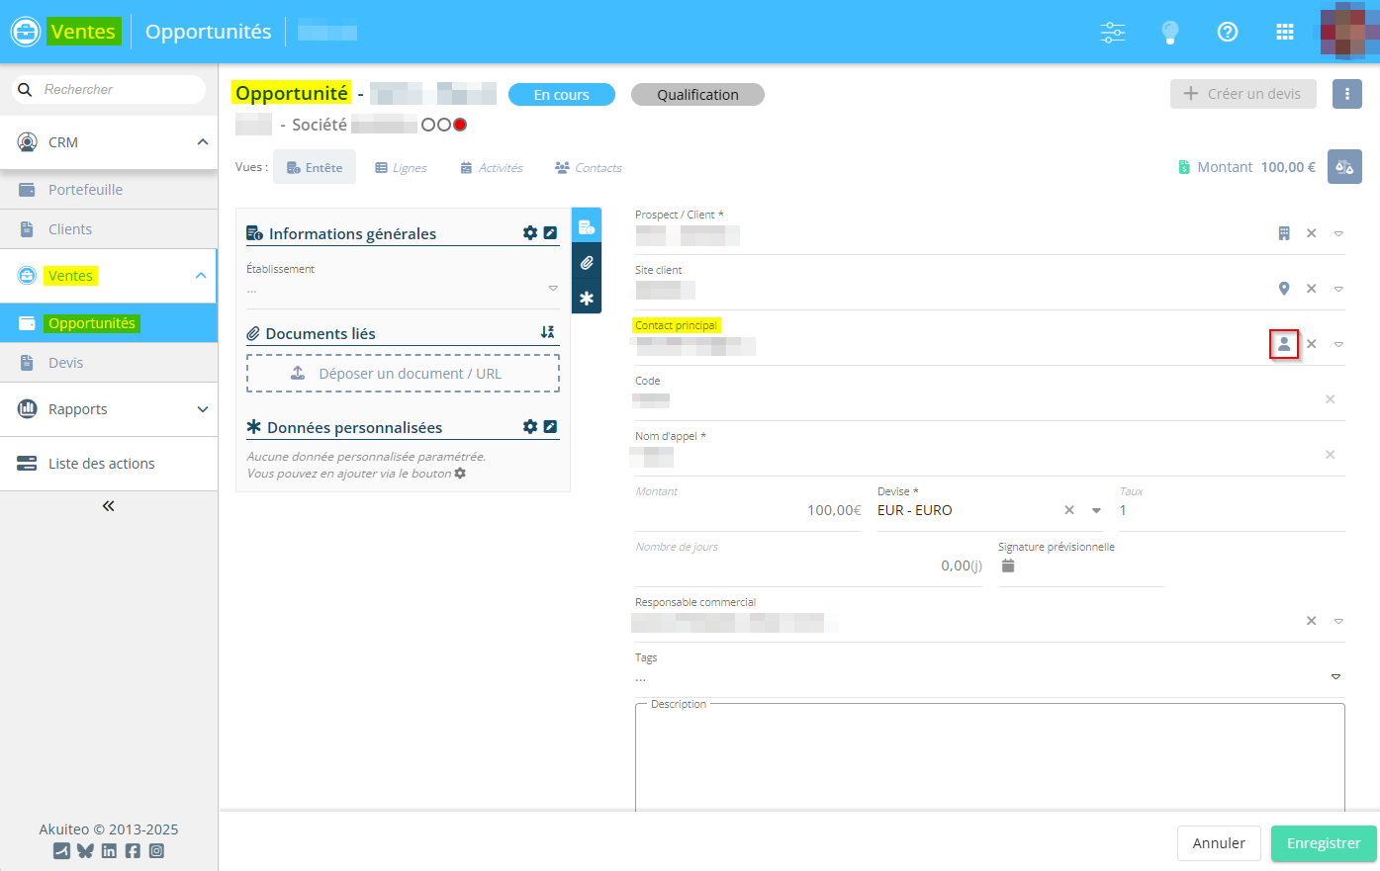Click the location pin icon for Site client
This screenshot has width=1380, height=871.
coord(1283,289)
